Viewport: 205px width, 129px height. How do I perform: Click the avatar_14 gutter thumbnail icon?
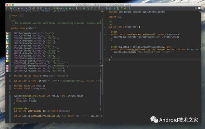pyautogui.click(x=7, y=66)
